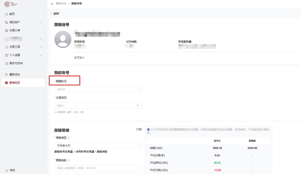Click the 服务与支持 headset icon

[6, 63]
